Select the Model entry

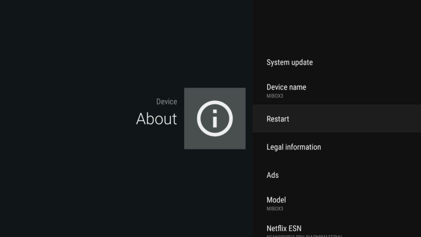click(276, 200)
